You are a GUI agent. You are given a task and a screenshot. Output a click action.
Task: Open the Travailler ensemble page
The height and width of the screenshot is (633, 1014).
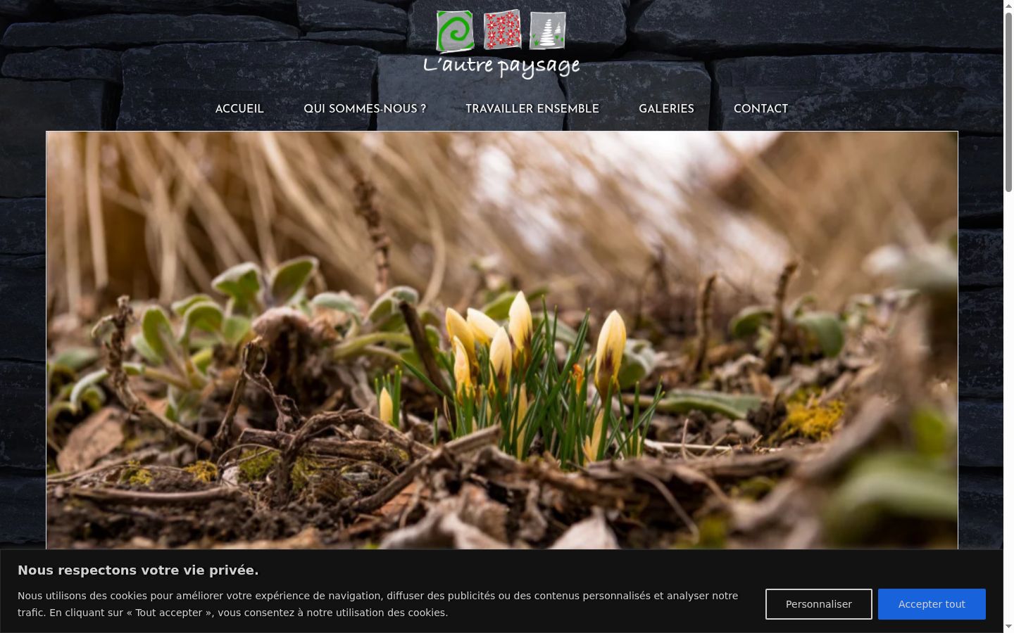[x=532, y=109]
